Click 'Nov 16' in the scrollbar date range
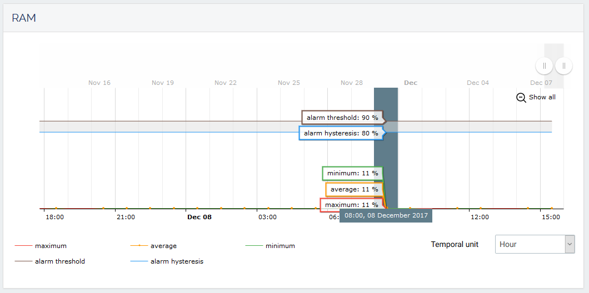This screenshot has width=589, height=293. [99, 83]
